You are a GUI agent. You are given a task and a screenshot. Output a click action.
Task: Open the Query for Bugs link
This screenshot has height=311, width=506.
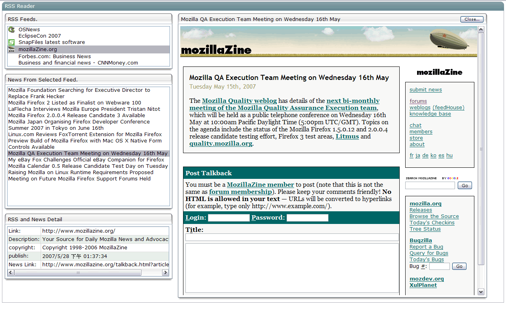429,253
